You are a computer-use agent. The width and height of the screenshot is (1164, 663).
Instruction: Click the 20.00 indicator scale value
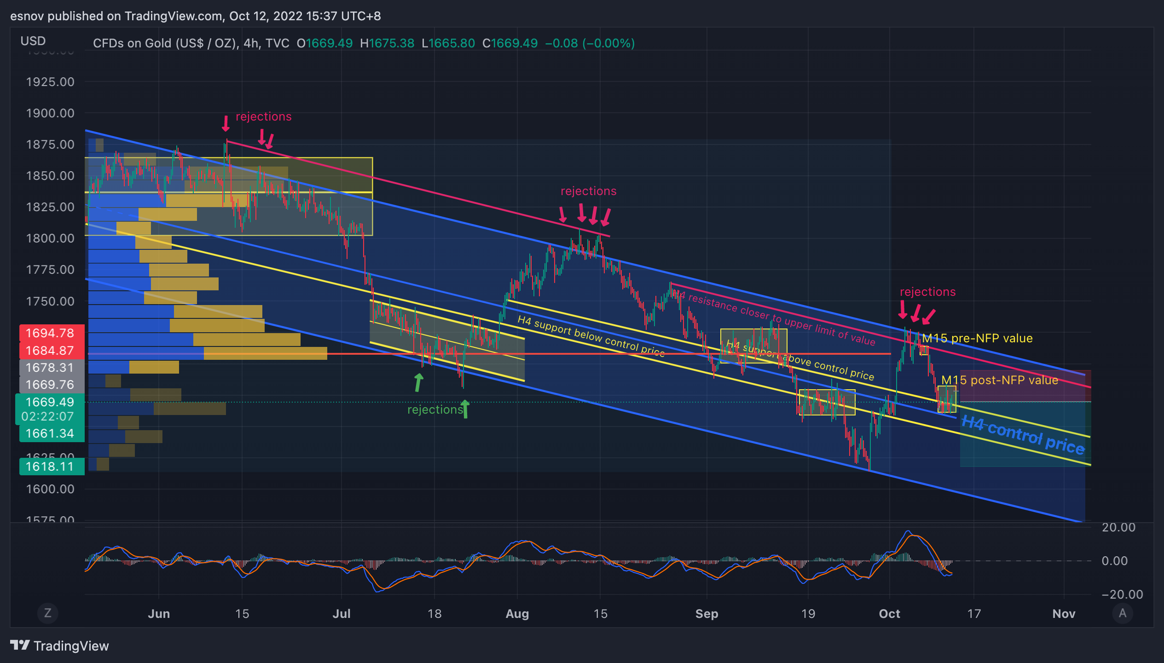click(1118, 527)
